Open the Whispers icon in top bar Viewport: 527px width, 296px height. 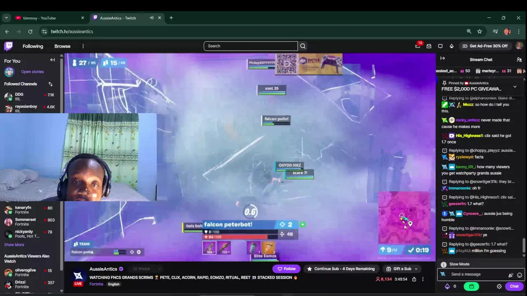tap(440, 46)
